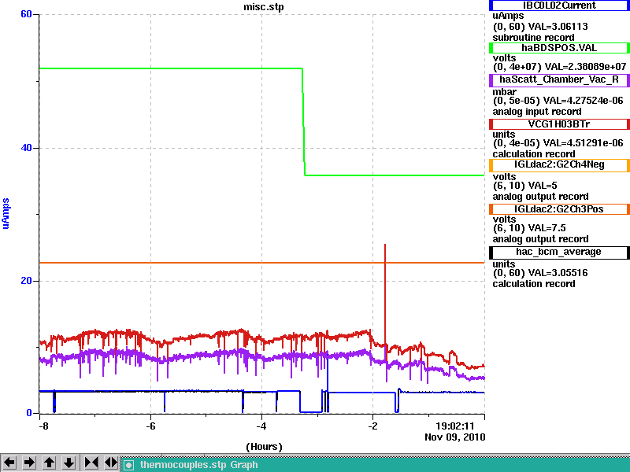Click the zoom-out time axis diamond icon
Screen dimensions: 630x472
click(111, 463)
